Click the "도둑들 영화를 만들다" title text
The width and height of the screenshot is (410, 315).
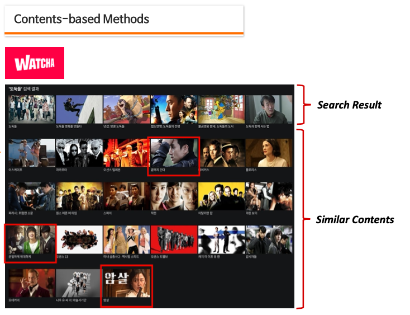pyautogui.click(x=69, y=126)
